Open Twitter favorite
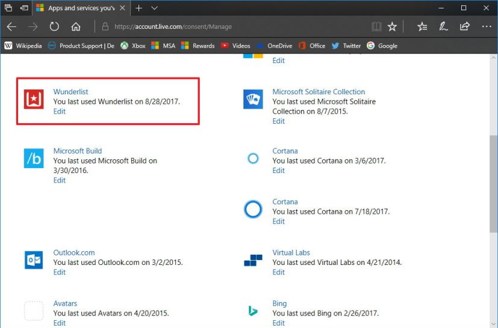The width and height of the screenshot is (498, 328). [x=346, y=46]
